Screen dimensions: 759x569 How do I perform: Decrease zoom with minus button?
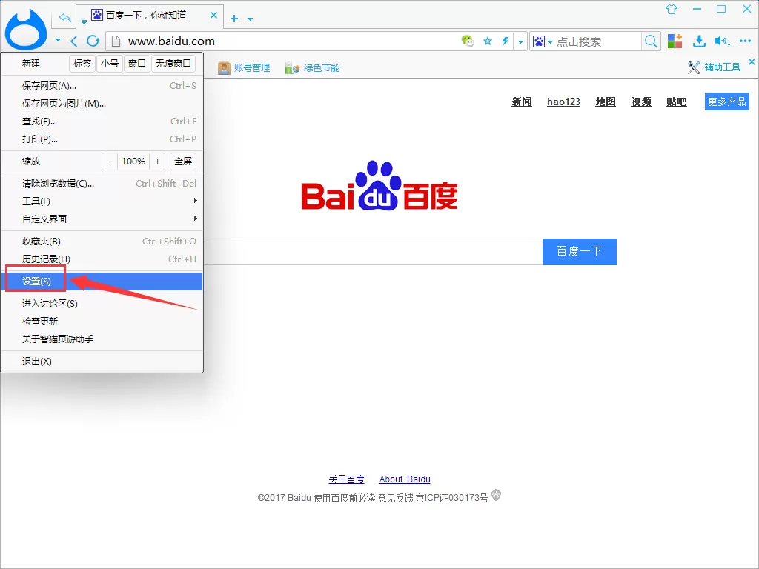110,162
